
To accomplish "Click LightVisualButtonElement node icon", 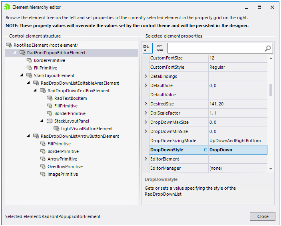I will click(56, 129).
